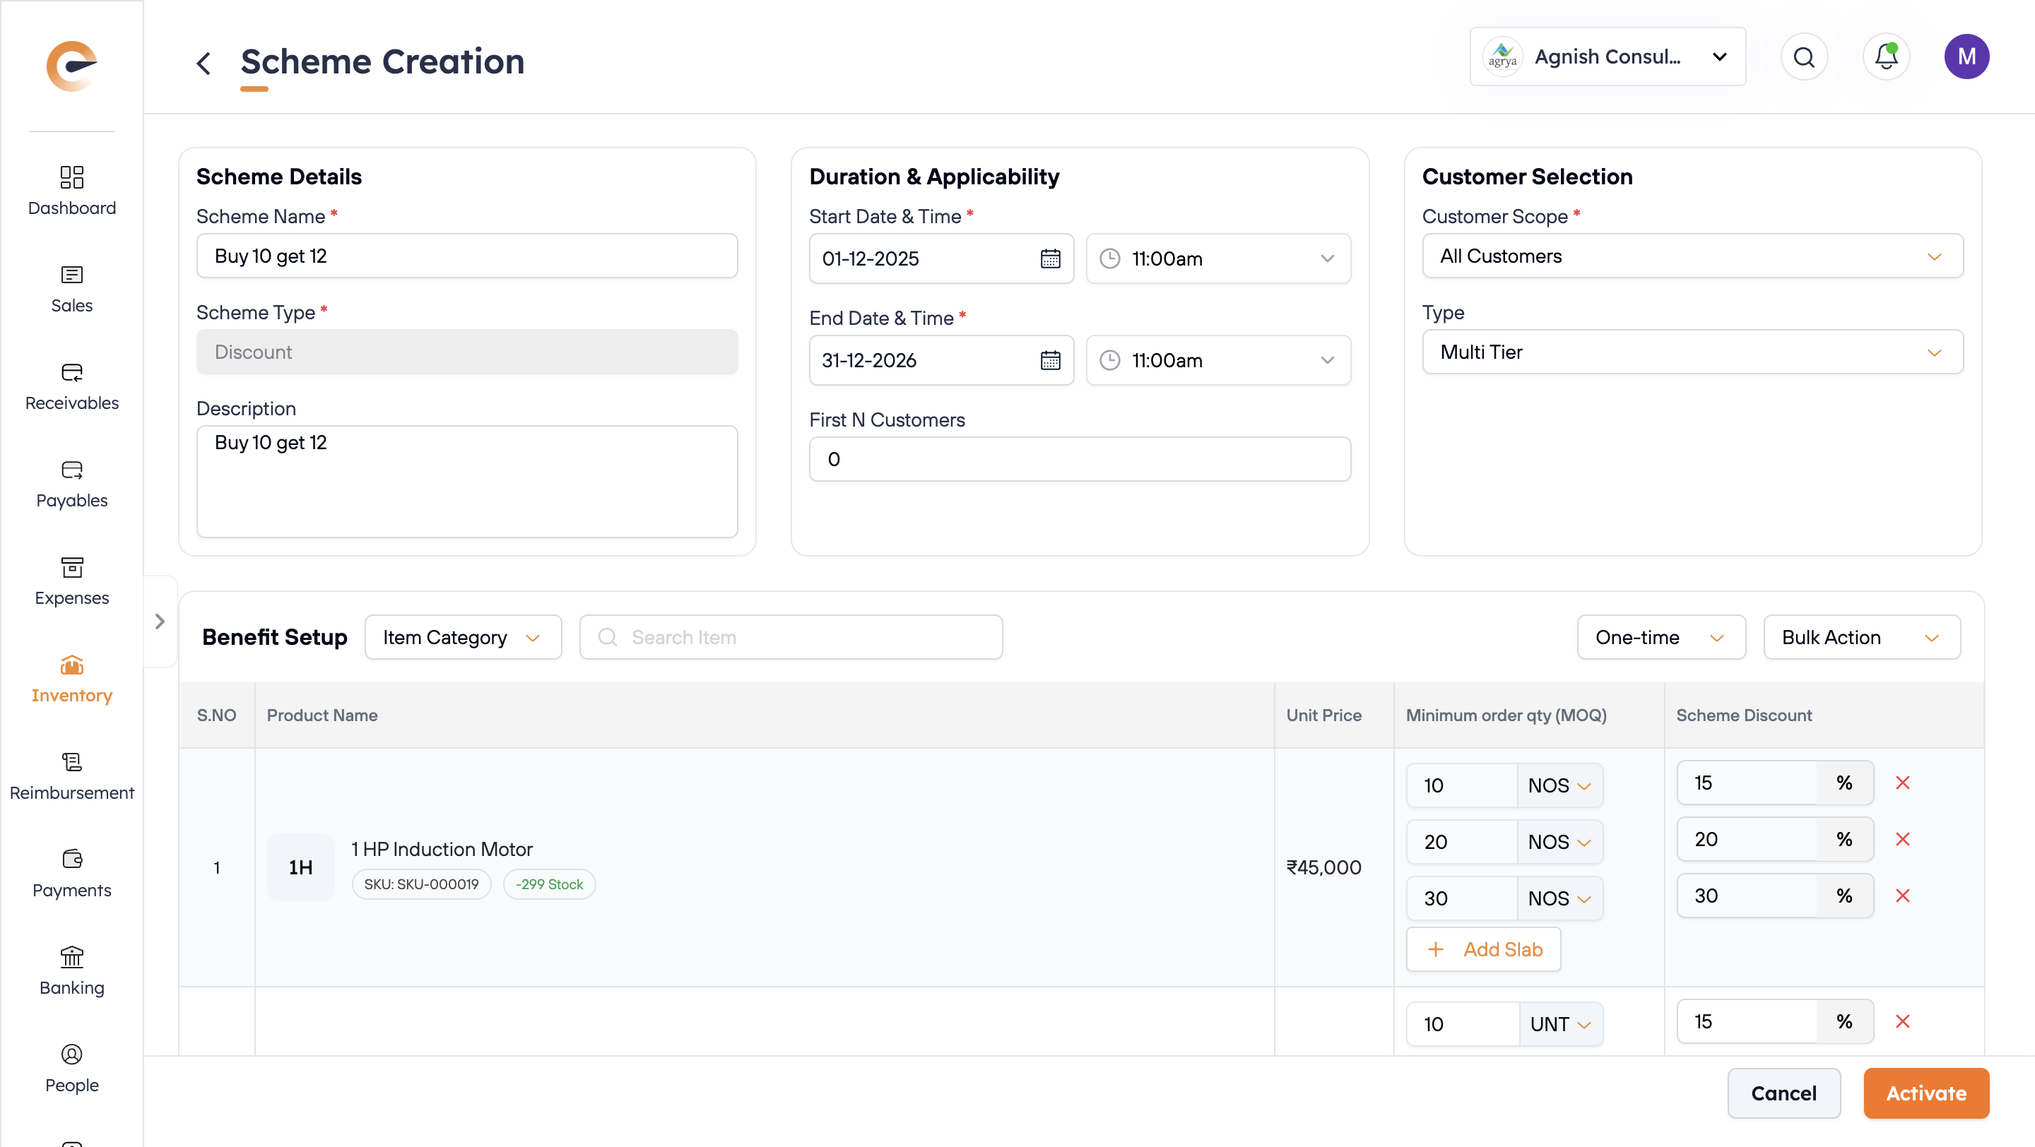Viewport: 2035px width, 1147px height.
Task: Delete the 30% discount slab row
Action: point(1902,895)
